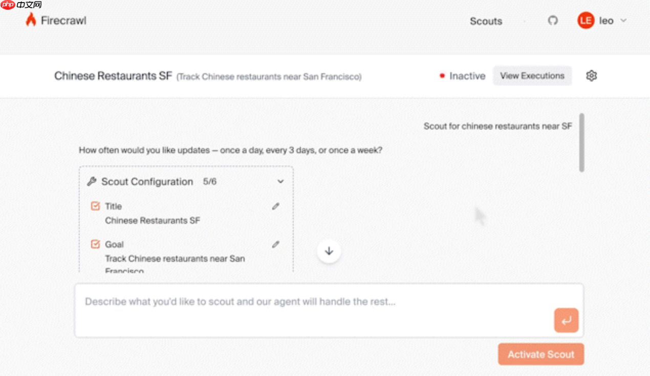Click the wrench icon next to Scout Configuration
The width and height of the screenshot is (650, 376).
(92, 181)
